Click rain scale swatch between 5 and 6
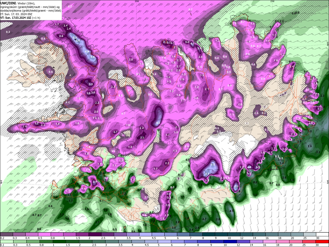Screen dimensions: 329x247 (x=164, y=242)
